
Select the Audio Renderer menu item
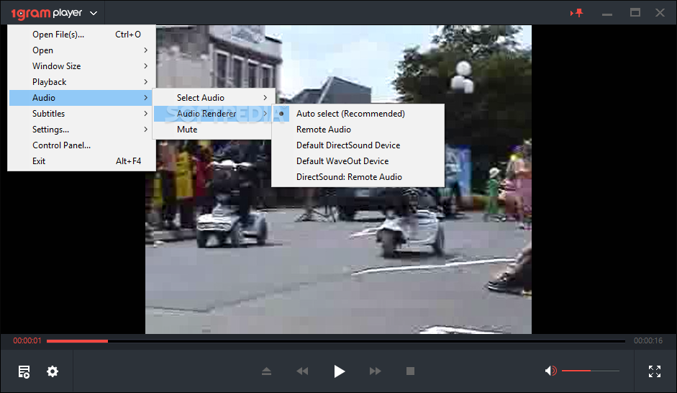click(x=213, y=114)
